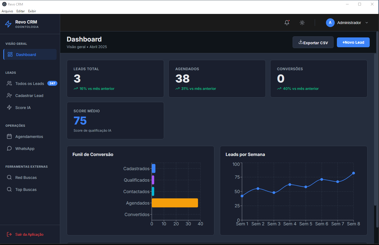Click the Score IA lightning icon
Screen dimensions: 379x245
coord(9,107)
